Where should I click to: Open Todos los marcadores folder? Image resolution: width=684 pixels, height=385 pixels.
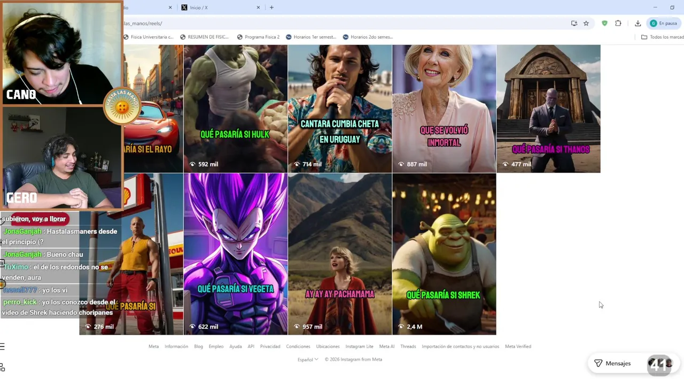pos(662,37)
